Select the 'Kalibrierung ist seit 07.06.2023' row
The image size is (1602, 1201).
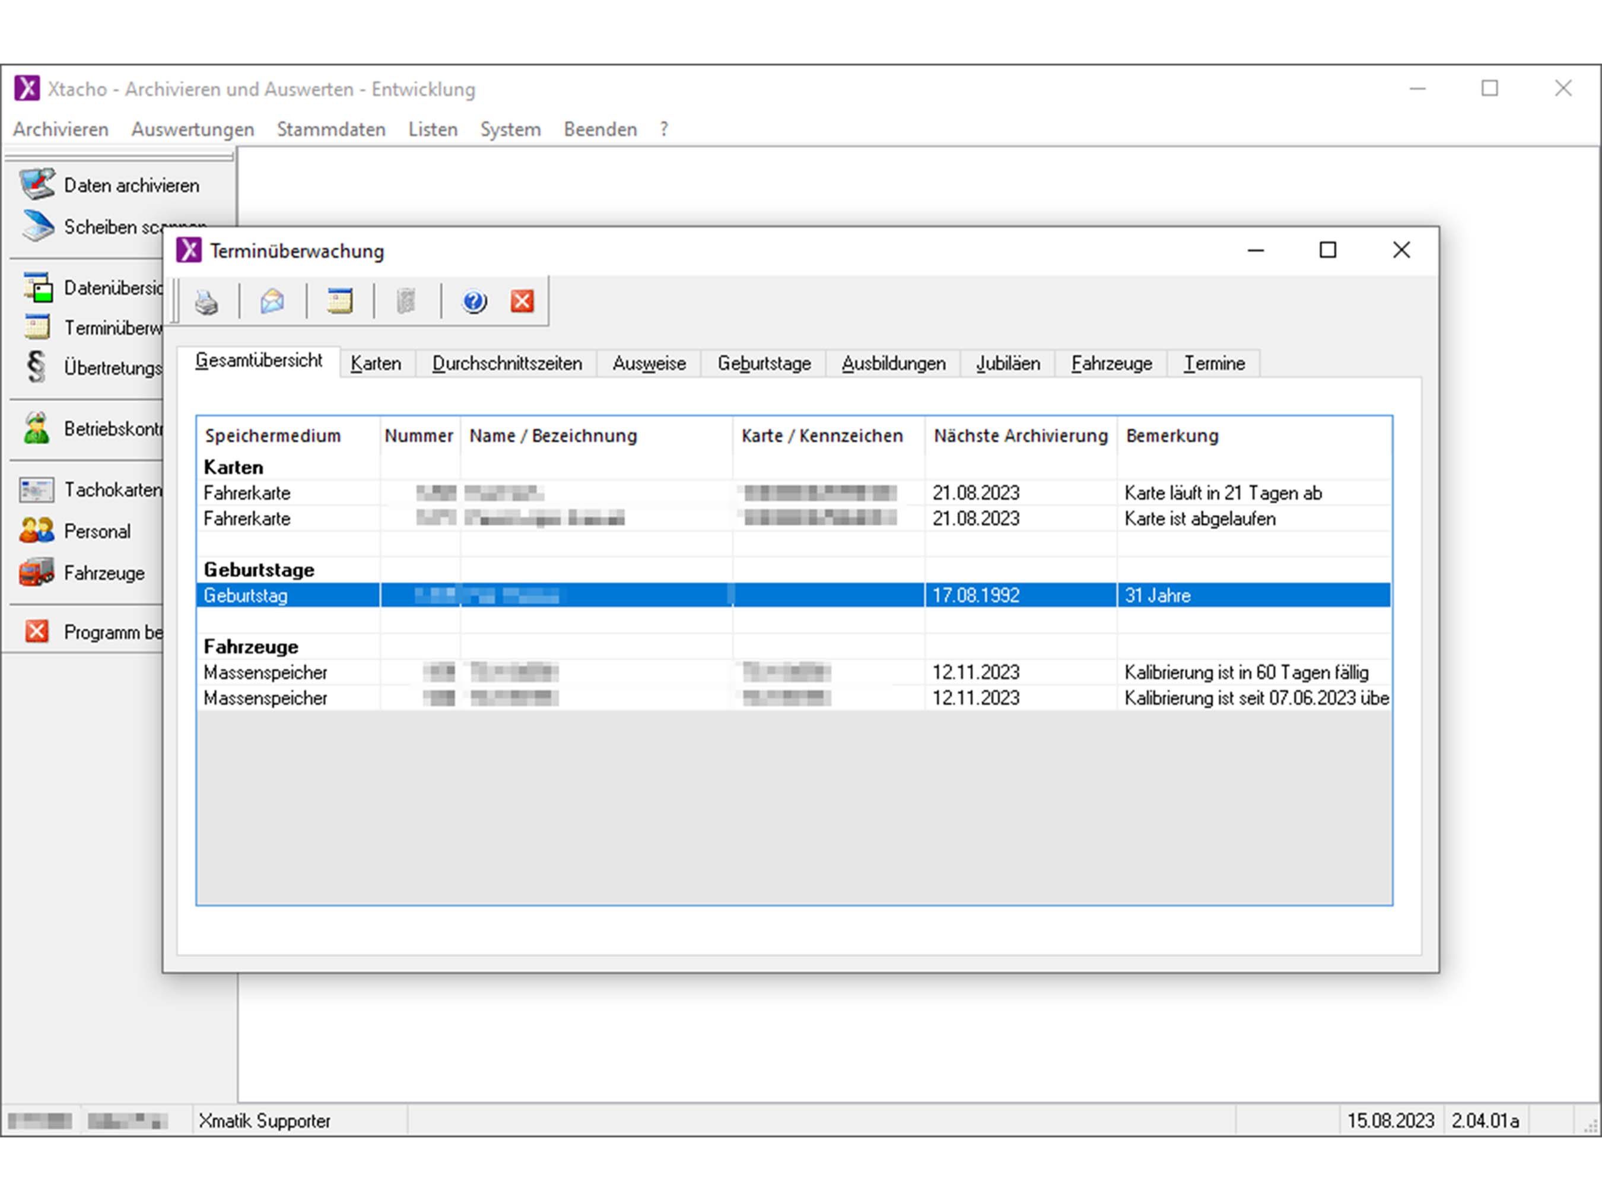794,698
